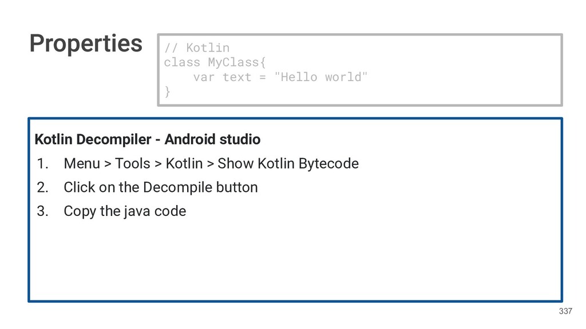Click the closing brace in code box
The width and height of the screenshot is (586, 329).
167,91
